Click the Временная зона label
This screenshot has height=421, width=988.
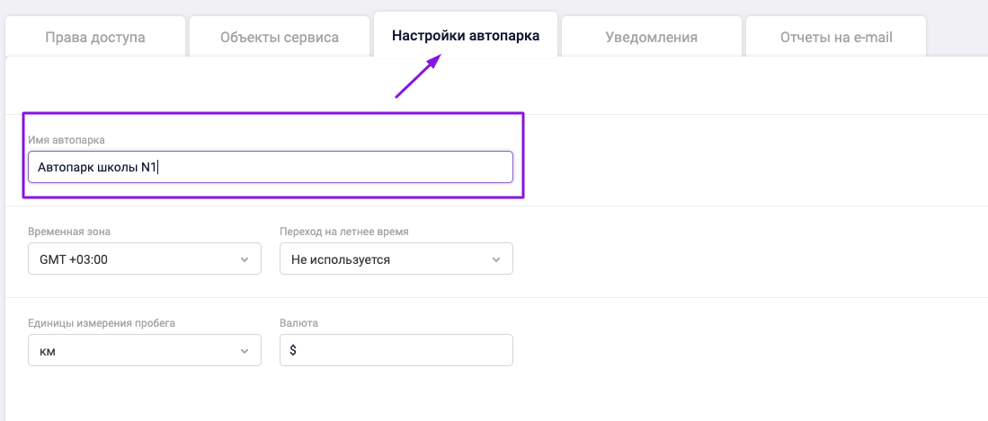tap(69, 232)
